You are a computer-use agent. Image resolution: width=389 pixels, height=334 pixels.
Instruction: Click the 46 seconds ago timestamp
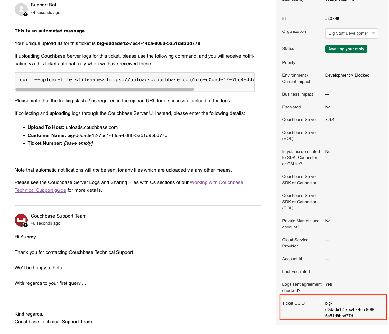click(45, 223)
